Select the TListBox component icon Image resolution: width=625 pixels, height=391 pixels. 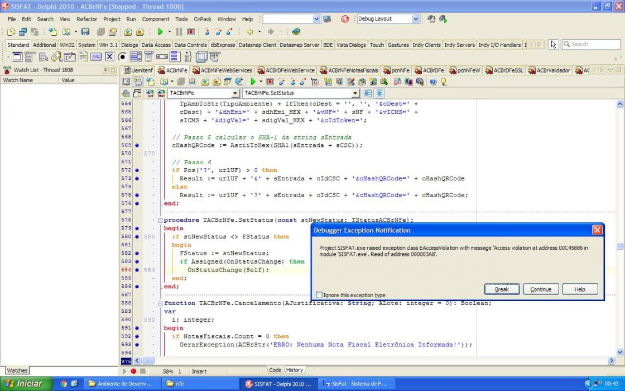point(136,56)
